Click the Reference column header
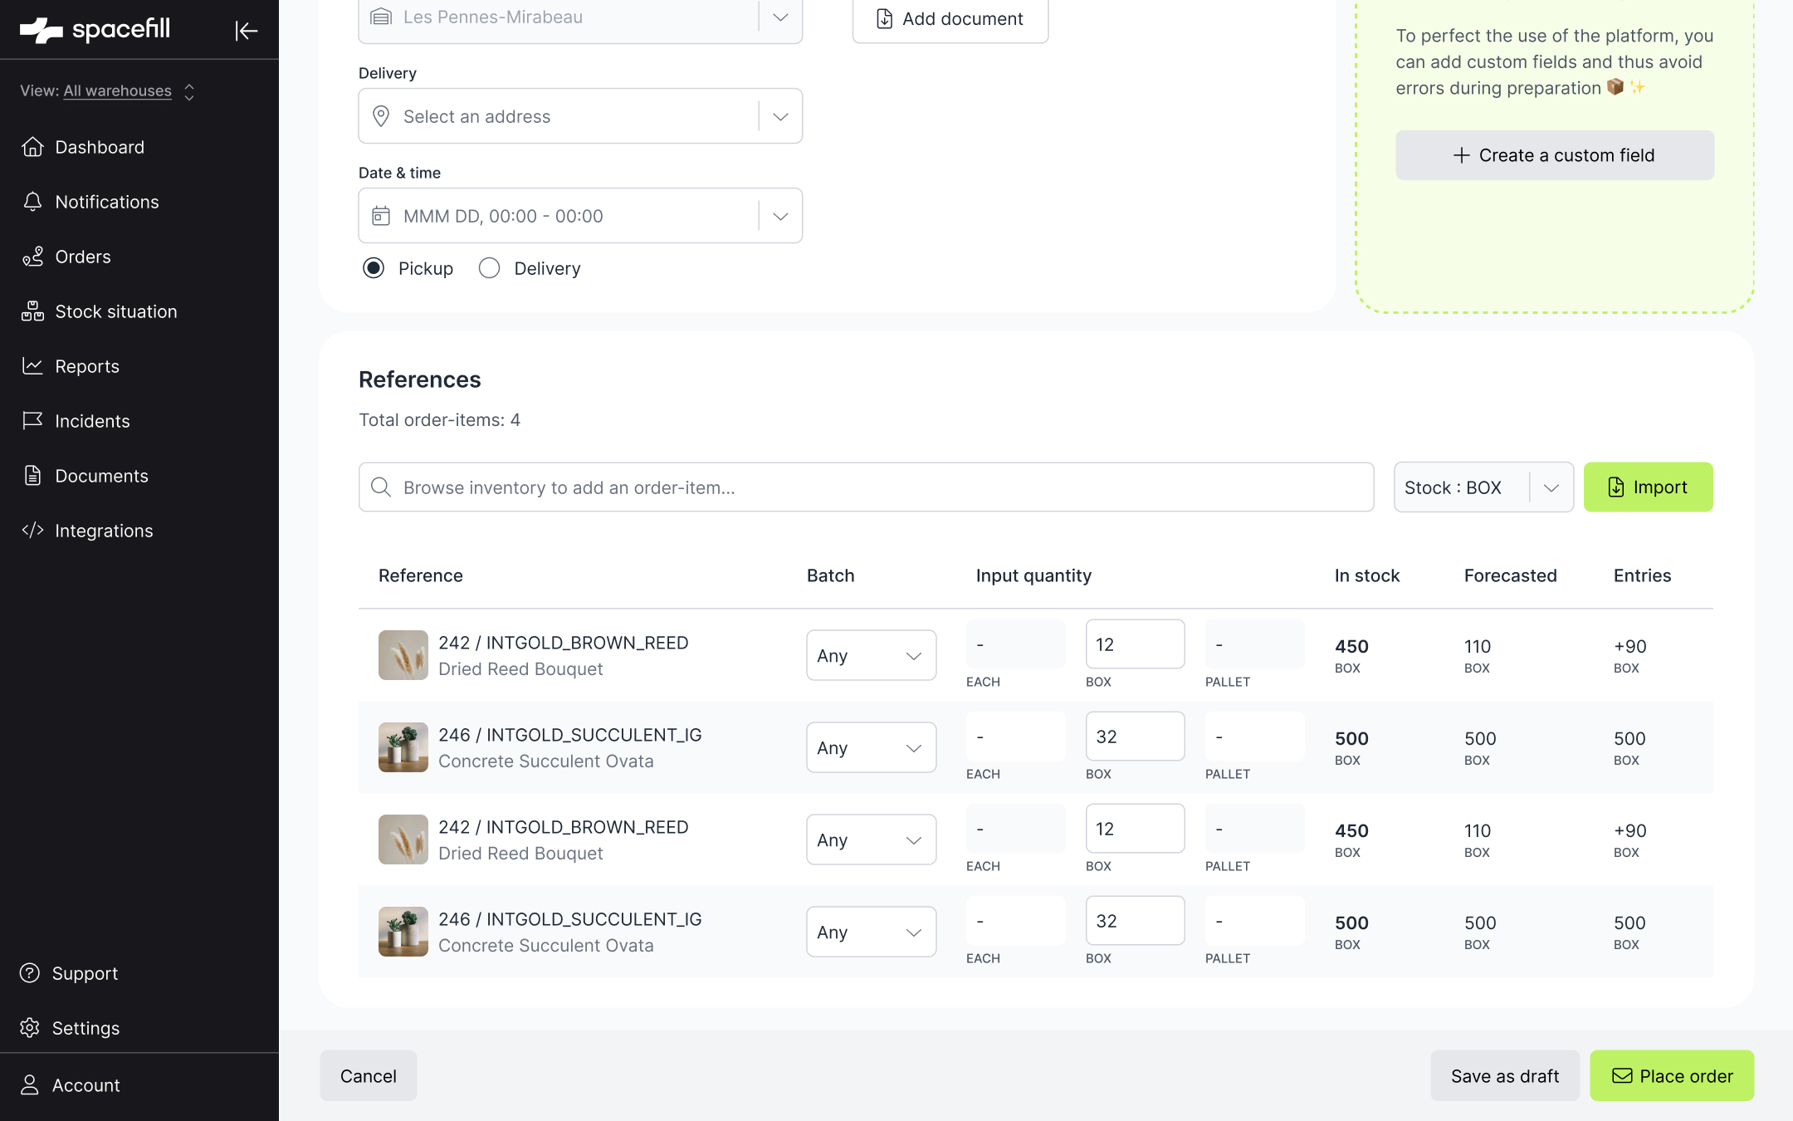This screenshot has width=1793, height=1121. coord(421,575)
